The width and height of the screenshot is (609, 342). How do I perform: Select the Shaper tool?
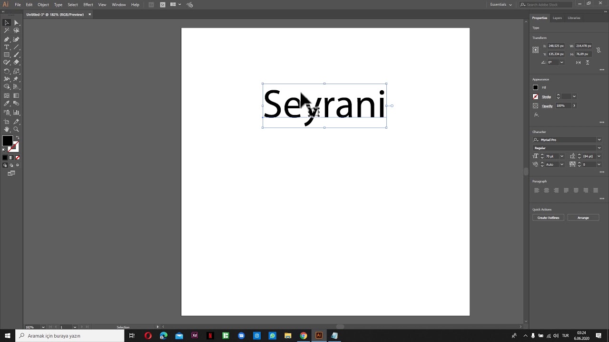point(7,62)
